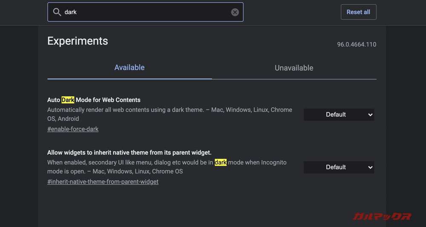Focus the search flags field containing "dark"
The image size is (426, 227).
pos(145,12)
